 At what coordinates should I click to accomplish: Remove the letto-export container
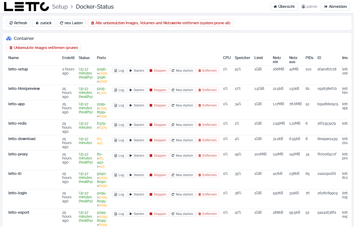[207, 214]
